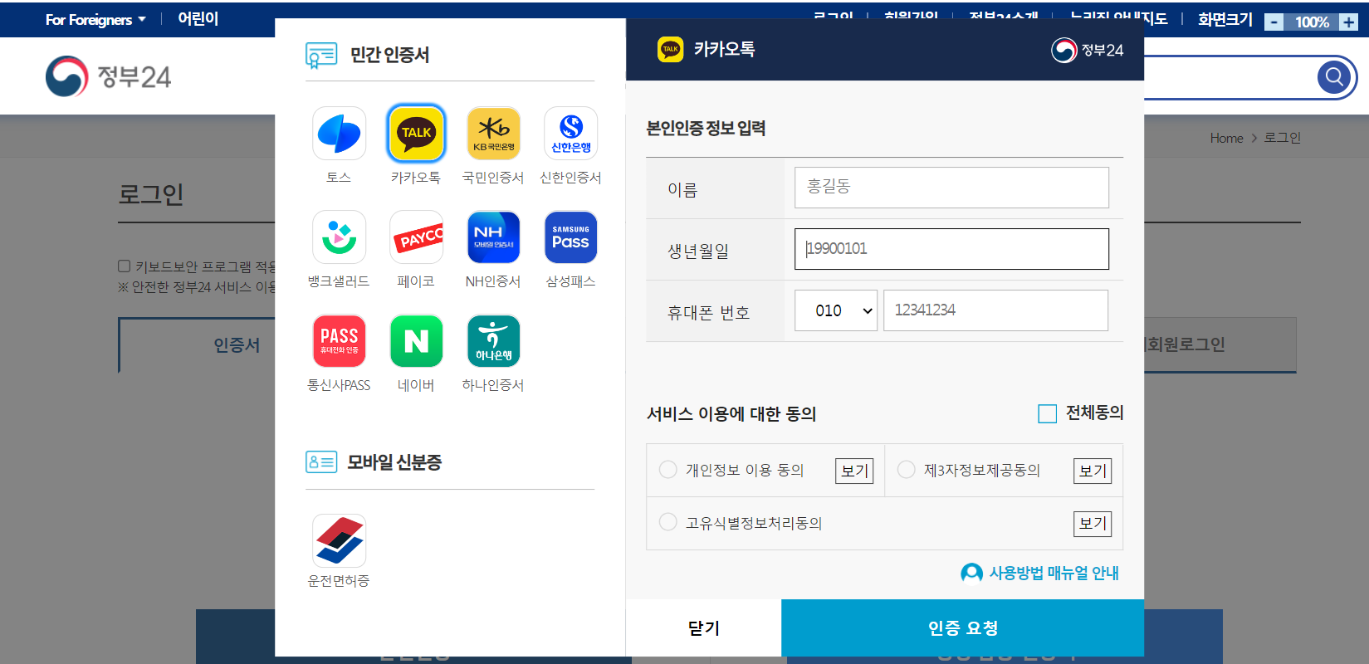Switch to the 회원로그인 tab
This screenshot has width=1369, height=664.
tap(1220, 344)
